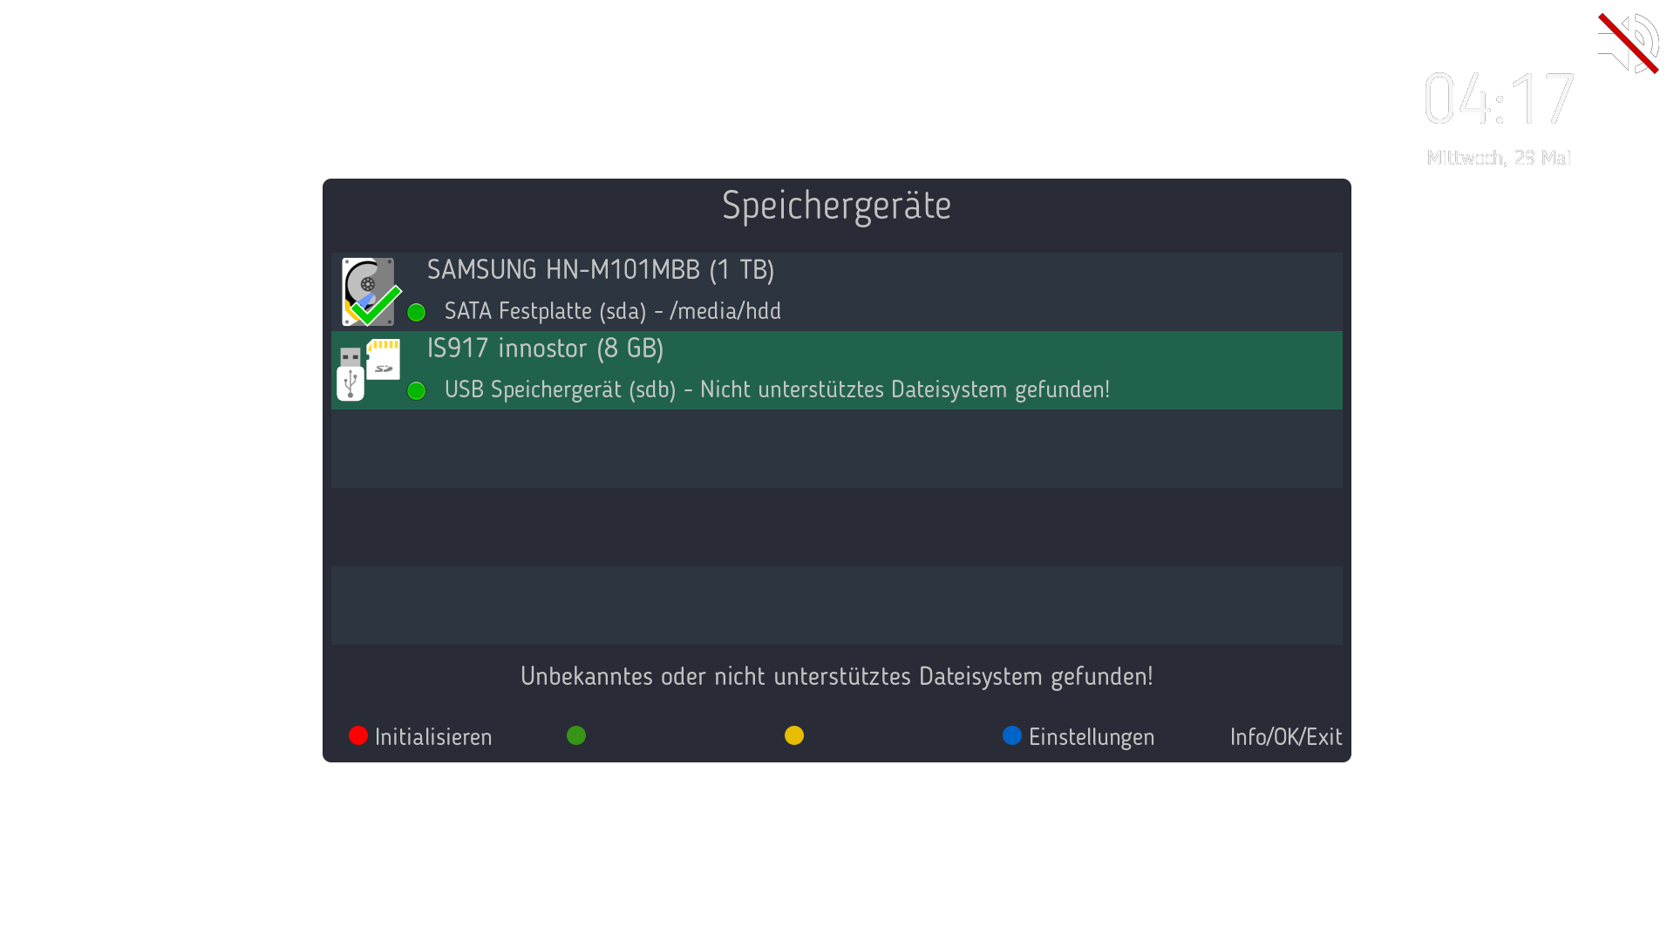Click green status dot beside SATA Festplatte
This screenshot has width=1674, height=941.
[x=417, y=312]
